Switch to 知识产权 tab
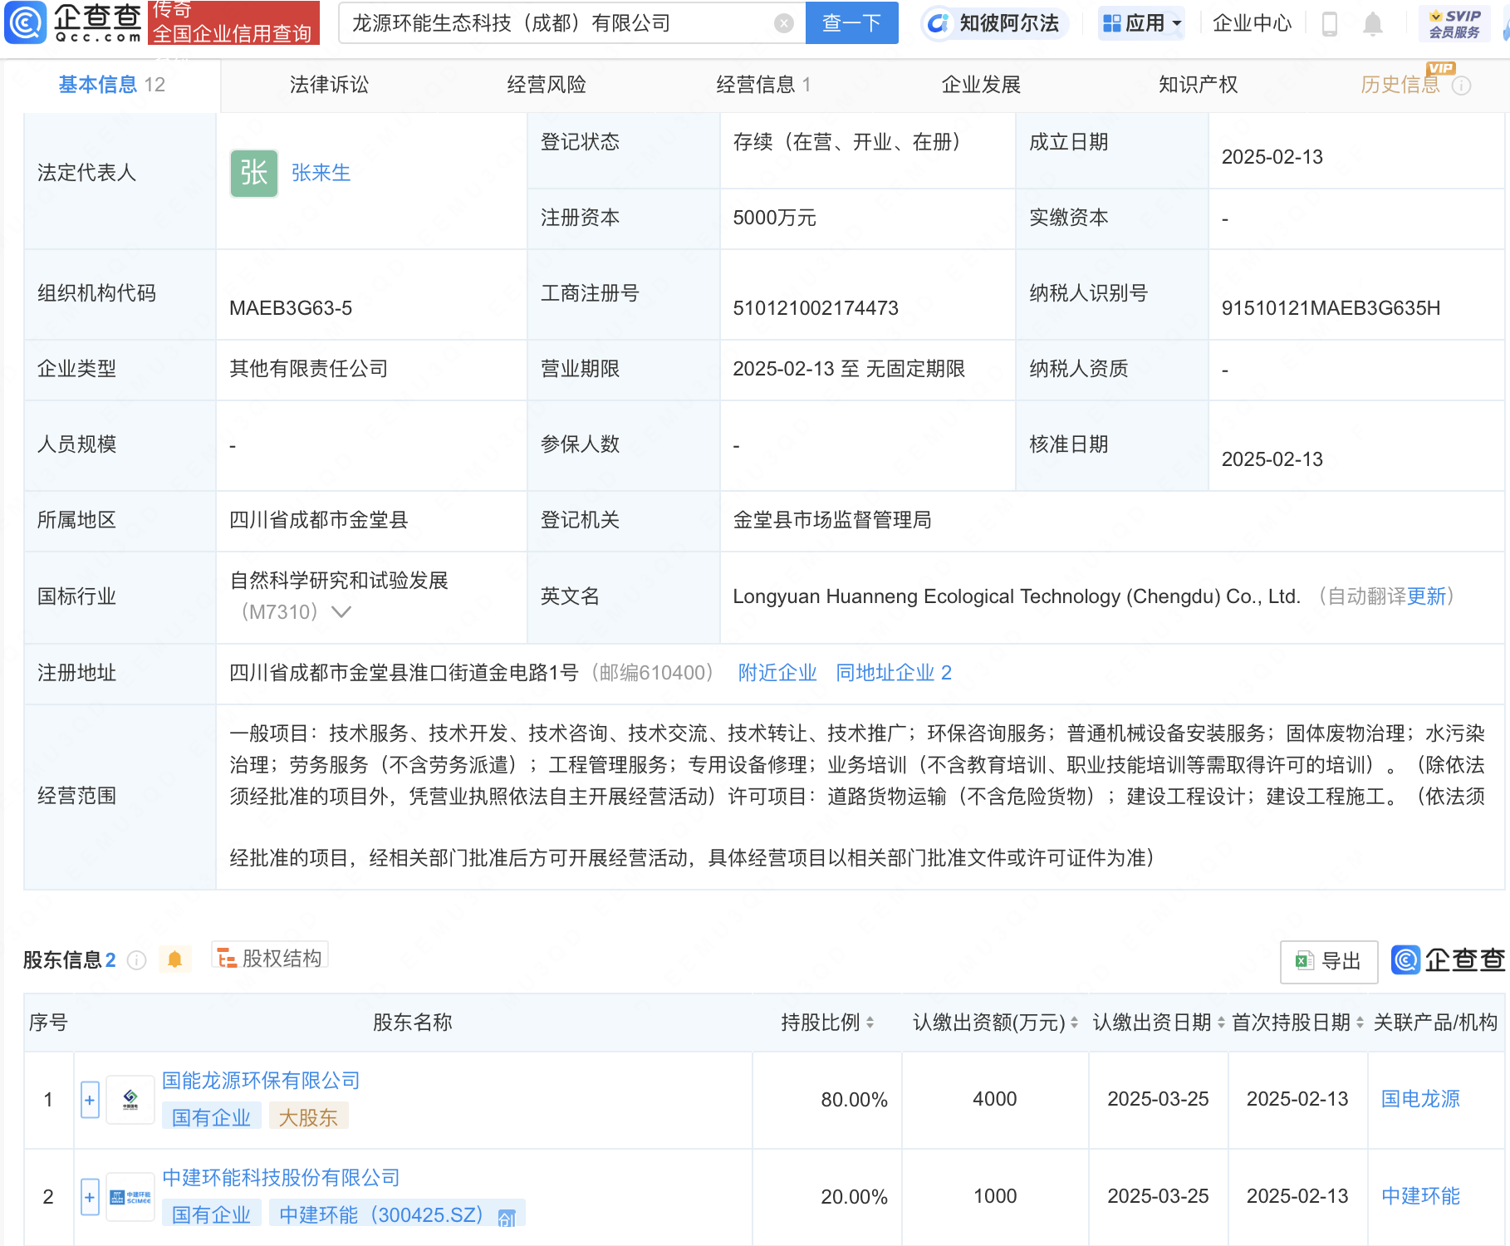Image resolution: width=1510 pixels, height=1246 pixels. point(1198,85)
